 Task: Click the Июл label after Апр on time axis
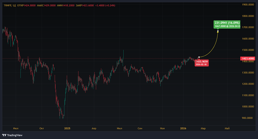119,128
